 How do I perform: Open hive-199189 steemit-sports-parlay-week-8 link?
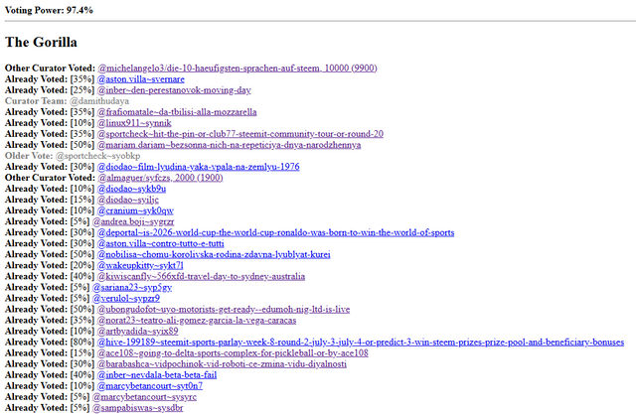click(x=361, y=342)
